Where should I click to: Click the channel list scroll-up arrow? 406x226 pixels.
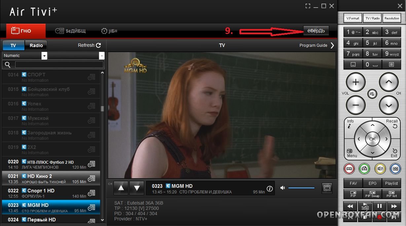(x=102, y=73)
